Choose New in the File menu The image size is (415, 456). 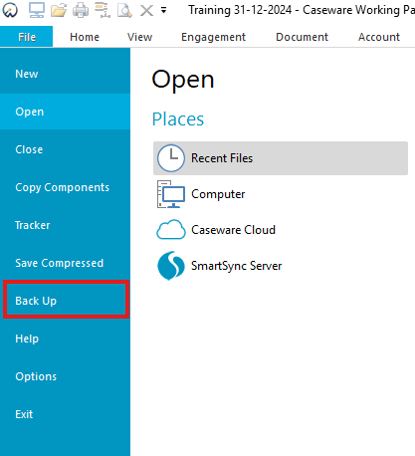point(65,74)
